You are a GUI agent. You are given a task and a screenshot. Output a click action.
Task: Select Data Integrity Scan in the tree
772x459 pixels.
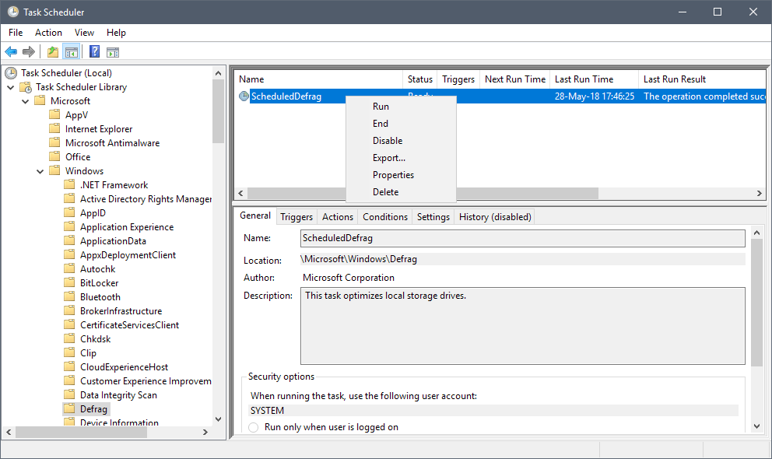[118, 395]
